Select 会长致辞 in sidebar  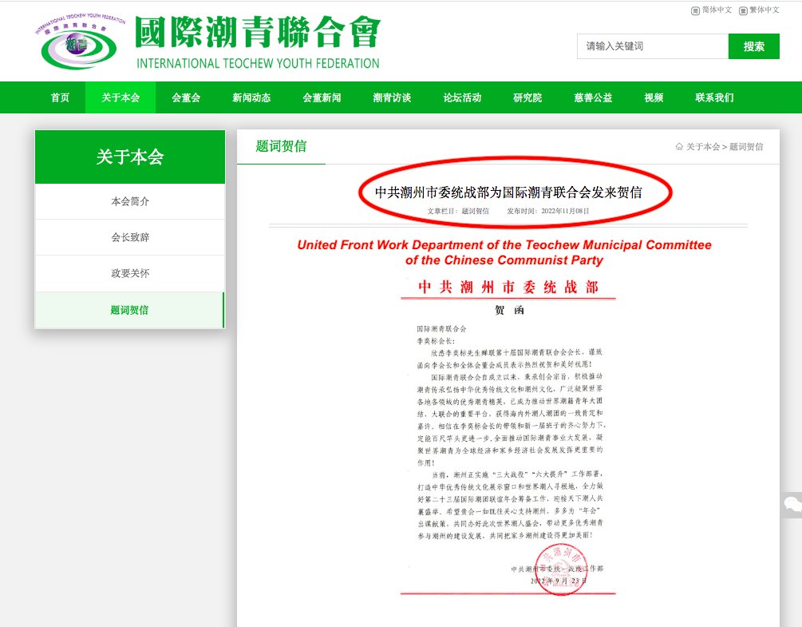coord(130,237)
